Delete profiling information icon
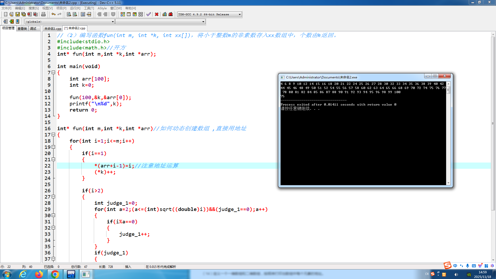The width and height of the screenshot is (496, 279). (x=171, y=14)
